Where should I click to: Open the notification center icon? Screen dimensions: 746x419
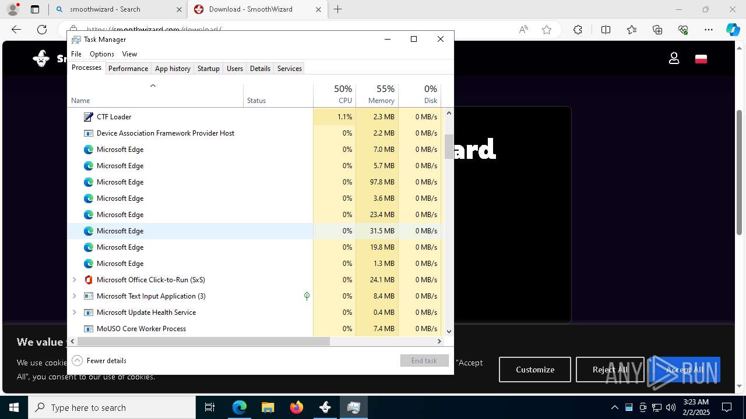tap(727, 407)
